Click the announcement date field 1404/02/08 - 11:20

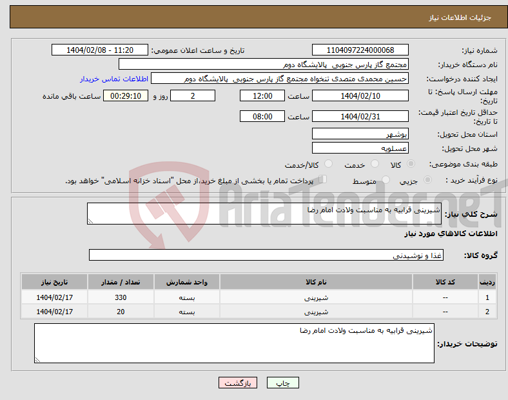pyautogui.click(x=100, y=50)
